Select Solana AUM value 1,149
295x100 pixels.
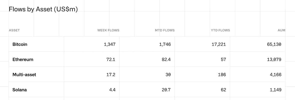276,90
